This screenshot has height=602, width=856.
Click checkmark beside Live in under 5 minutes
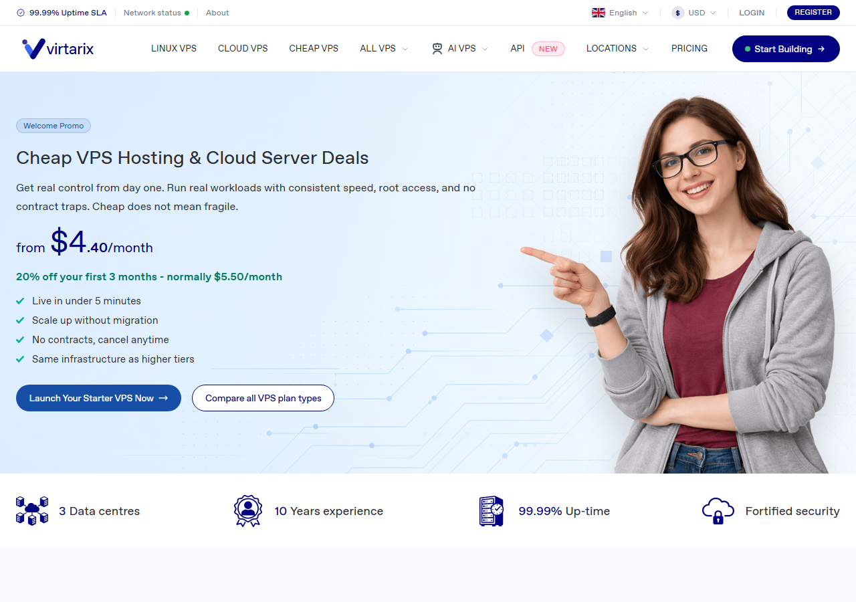tap(20, 301)
